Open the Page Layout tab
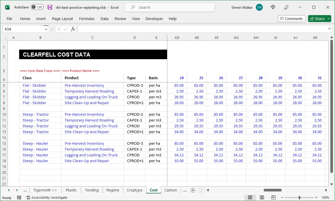Viewport: 335px width, 201px height. [62, 19]
